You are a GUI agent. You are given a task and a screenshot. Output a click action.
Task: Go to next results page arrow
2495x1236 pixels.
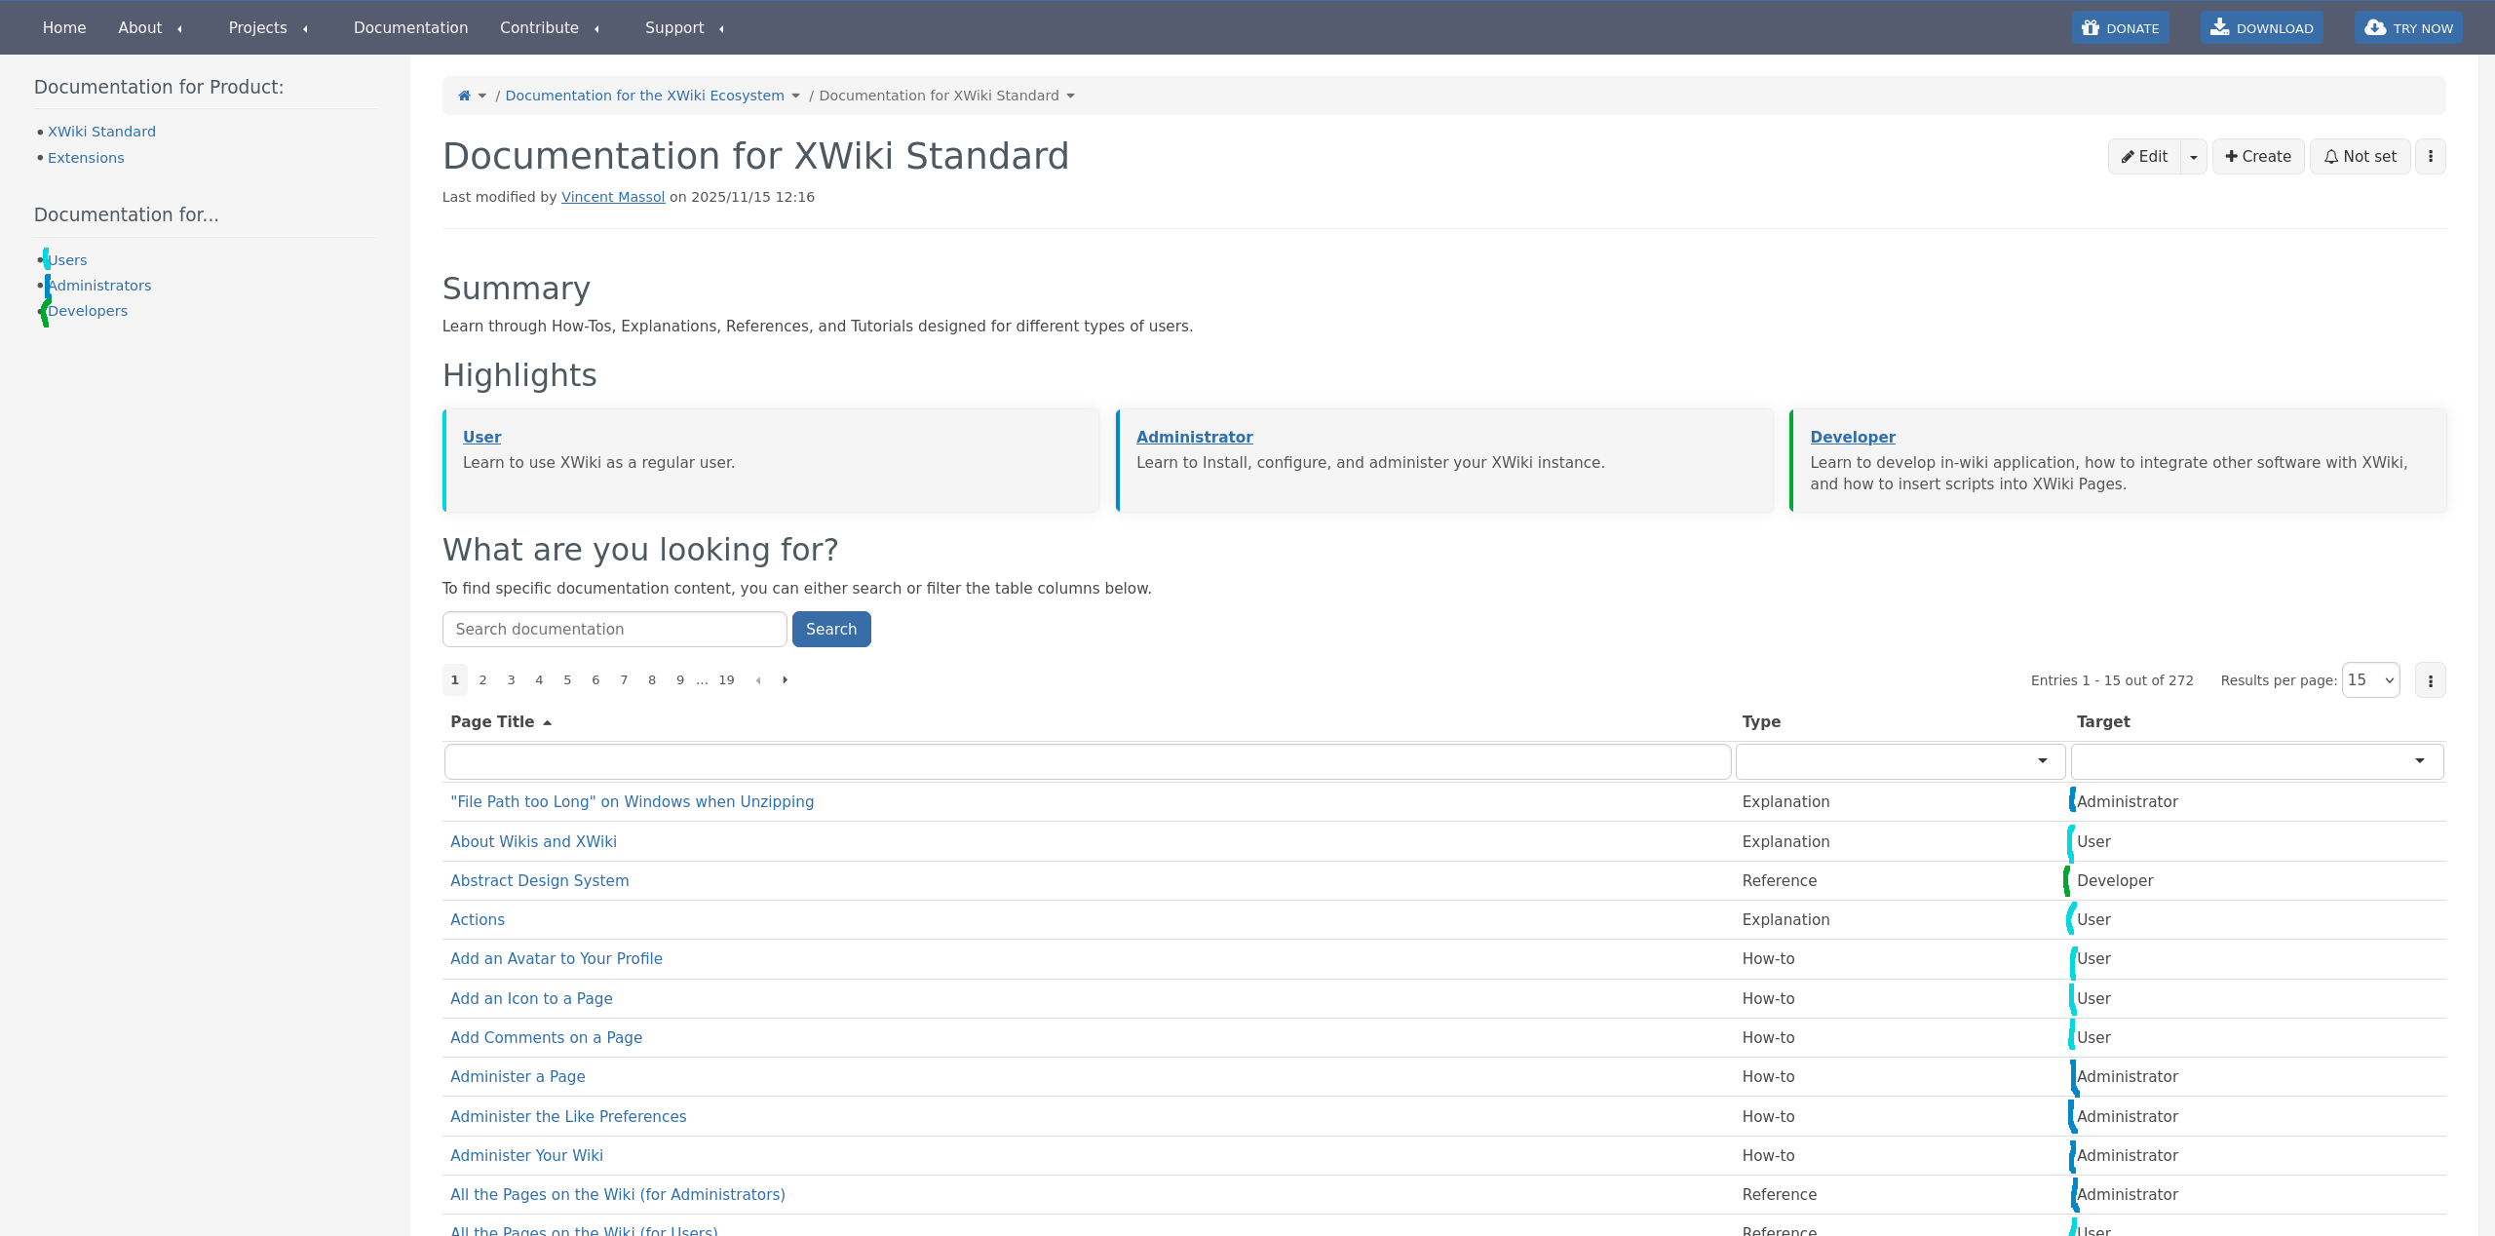tap(785, 680)
